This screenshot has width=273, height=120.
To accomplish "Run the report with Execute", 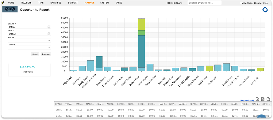I will [46, 54].
